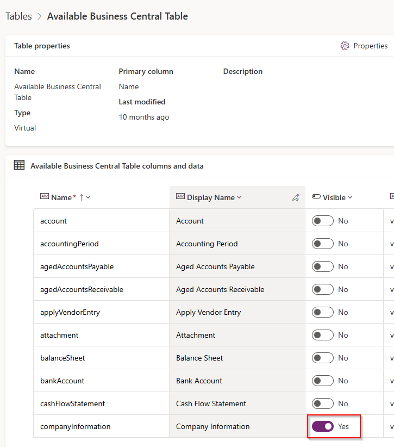Select the 'cashFlowStatement' name cell

(102, 403)
